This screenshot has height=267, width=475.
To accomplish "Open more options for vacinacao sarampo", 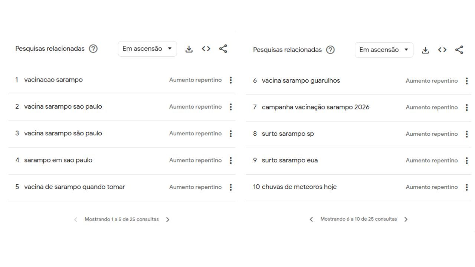I will pyautogui.click(x=231, y=80).
